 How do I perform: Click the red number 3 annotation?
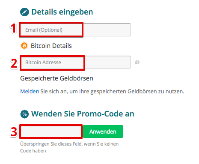click(x=14, y=132)
